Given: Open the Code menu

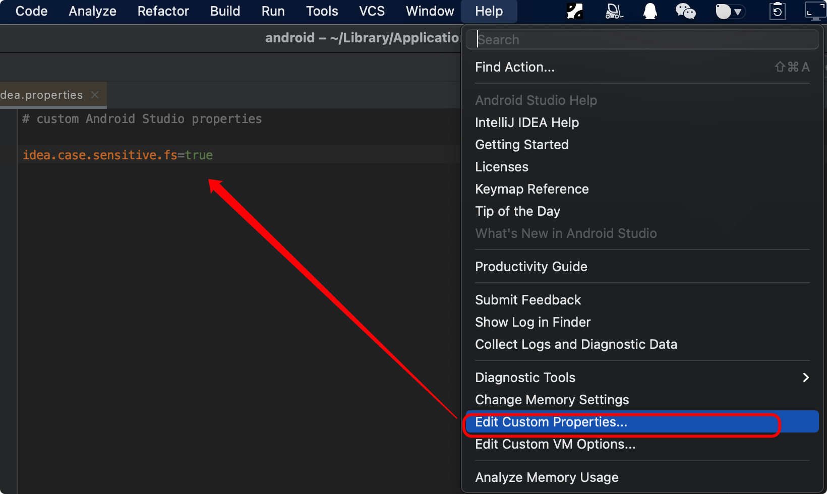Looking at the screenshot, I should coord(31,11).
